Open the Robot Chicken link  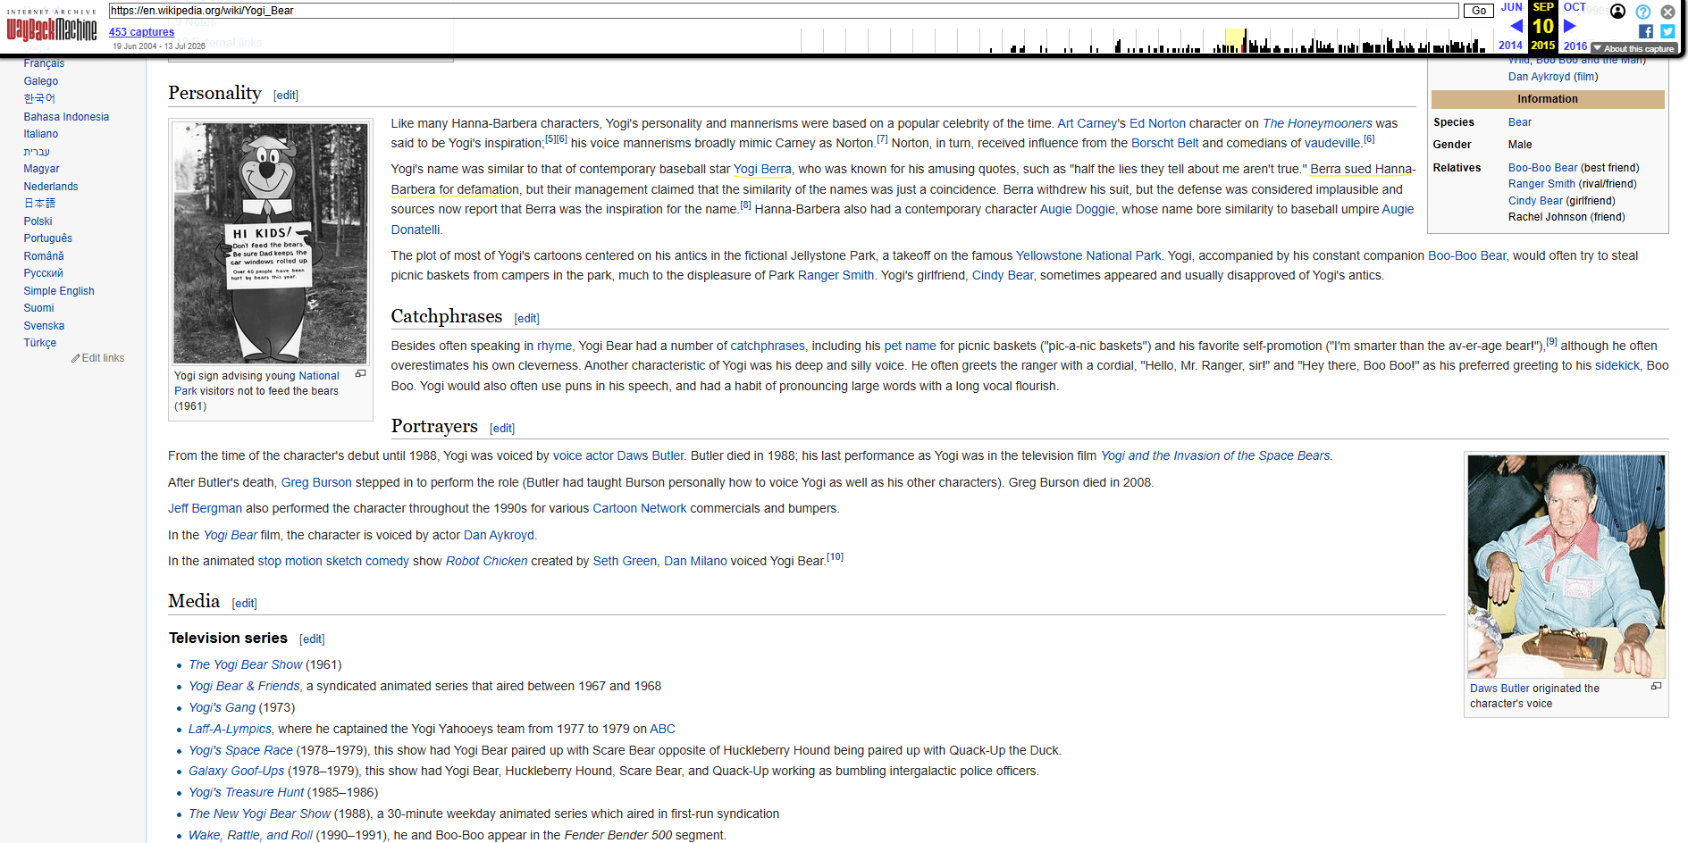coord(487,562)
